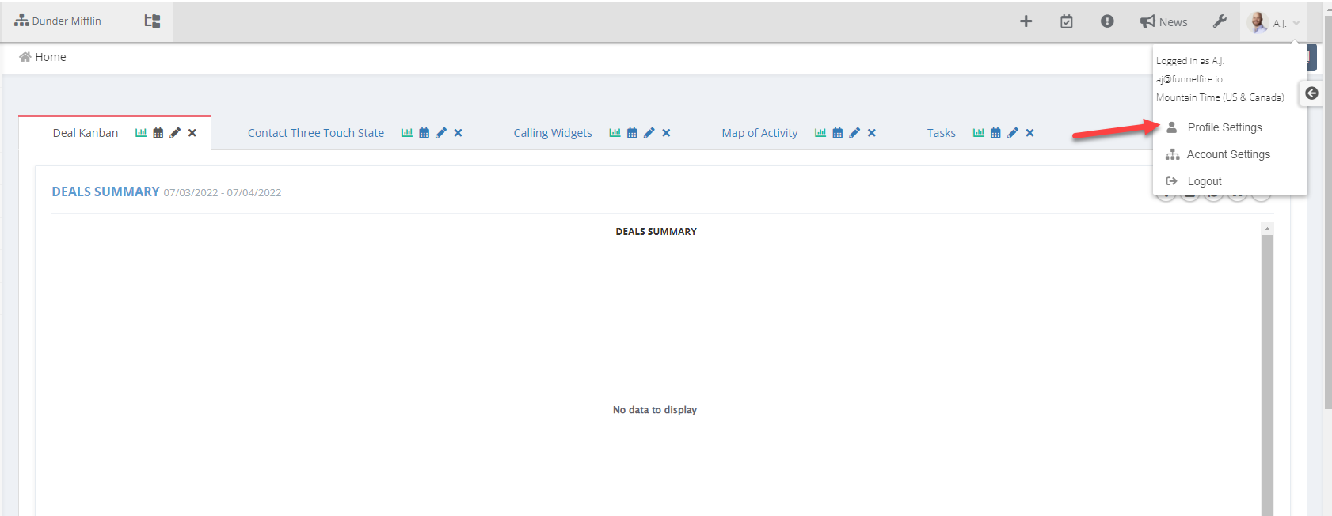This screenshot has width=1332, height=516.
Task: Open calendar icon on Deal Kanban tab
Action: 158,133
